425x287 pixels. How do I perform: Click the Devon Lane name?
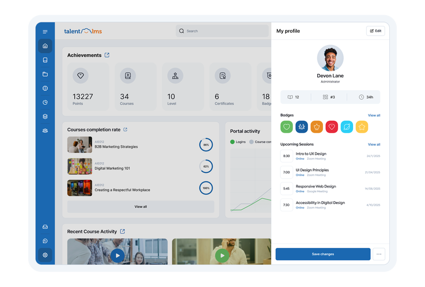tap(330, 76)
